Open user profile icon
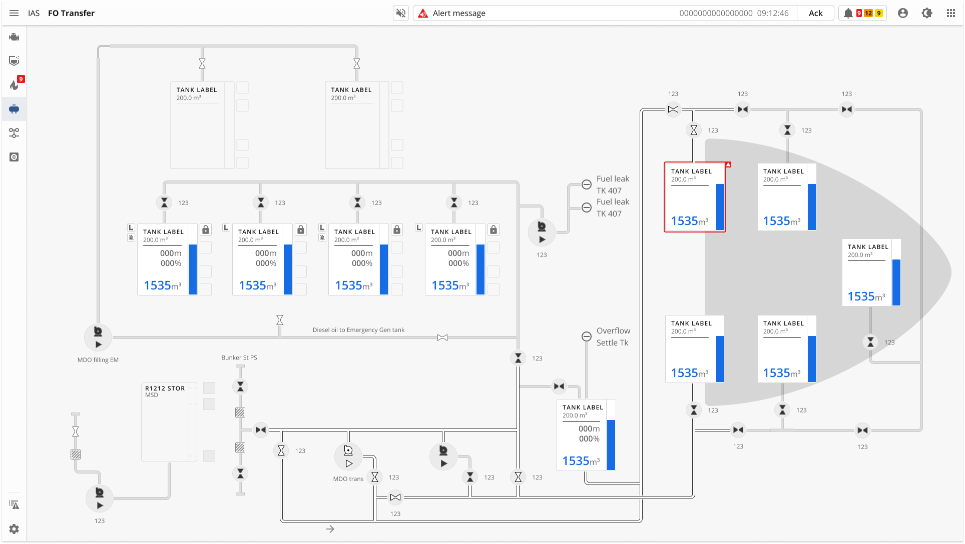Screen dimensions: 965x544 click(903, 13)
